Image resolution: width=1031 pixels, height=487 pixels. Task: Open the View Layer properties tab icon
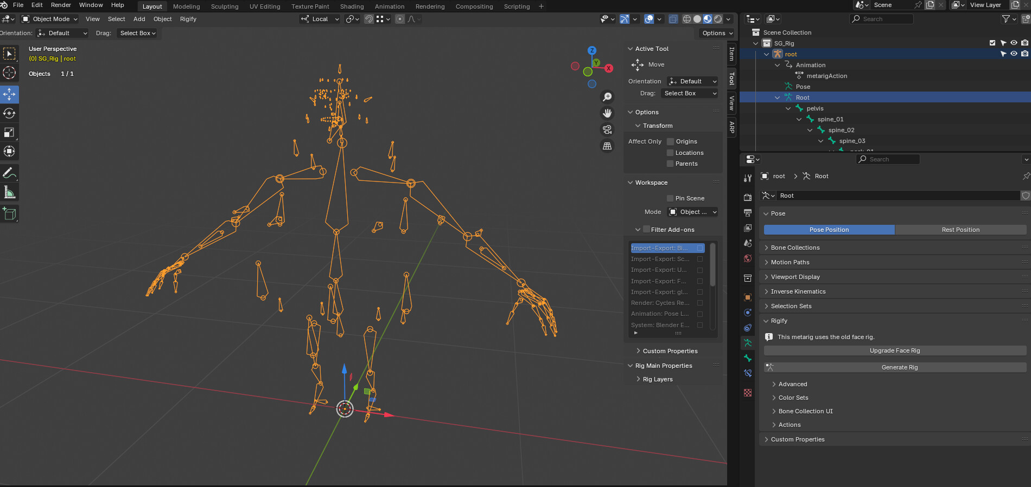tap(748, 228)
